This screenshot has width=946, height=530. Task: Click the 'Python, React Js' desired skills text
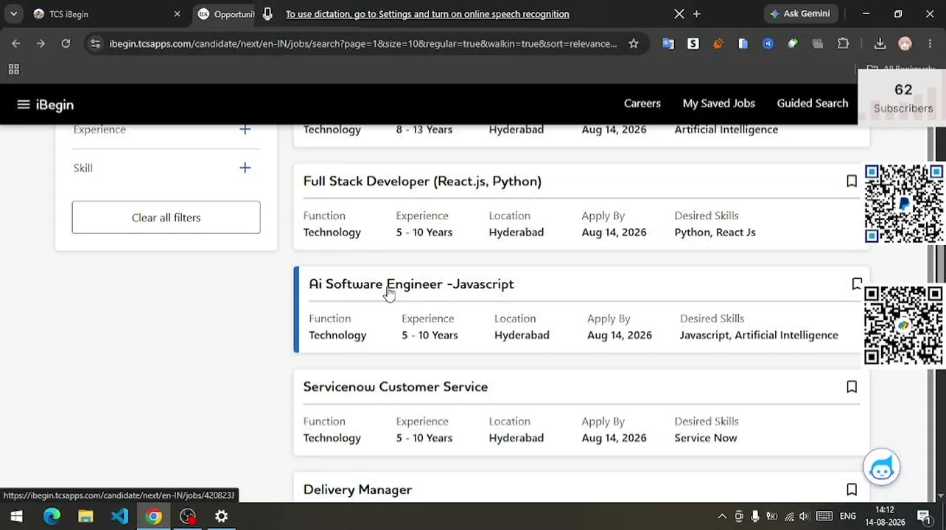pyautogui.click(x=715, y=232)
